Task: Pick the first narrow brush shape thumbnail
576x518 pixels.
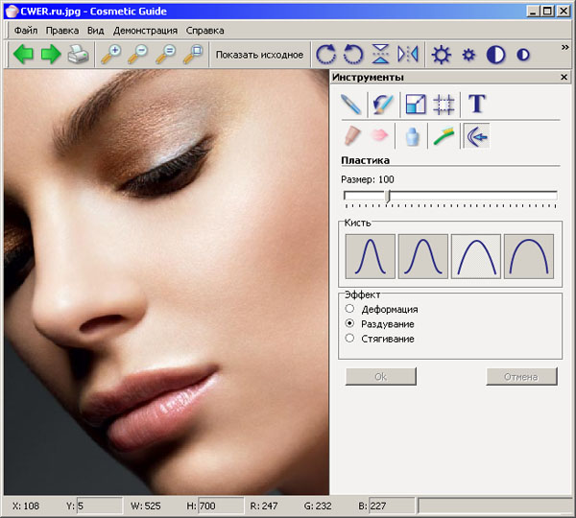Action: (371, 255)
